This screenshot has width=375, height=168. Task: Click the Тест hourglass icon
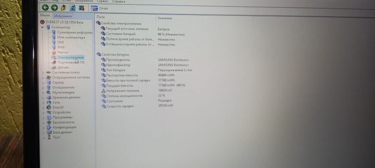49,137
